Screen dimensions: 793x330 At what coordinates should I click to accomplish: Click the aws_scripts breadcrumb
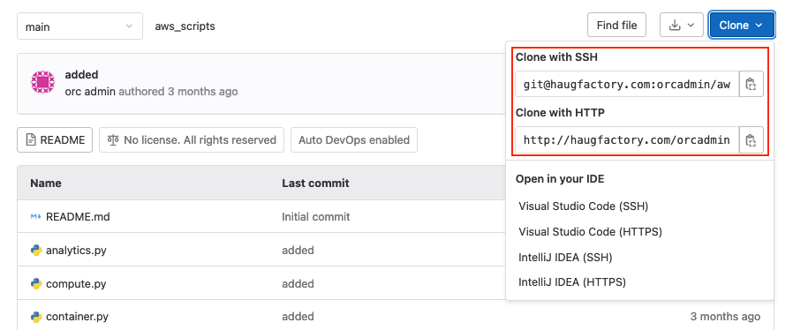point(185,26)
